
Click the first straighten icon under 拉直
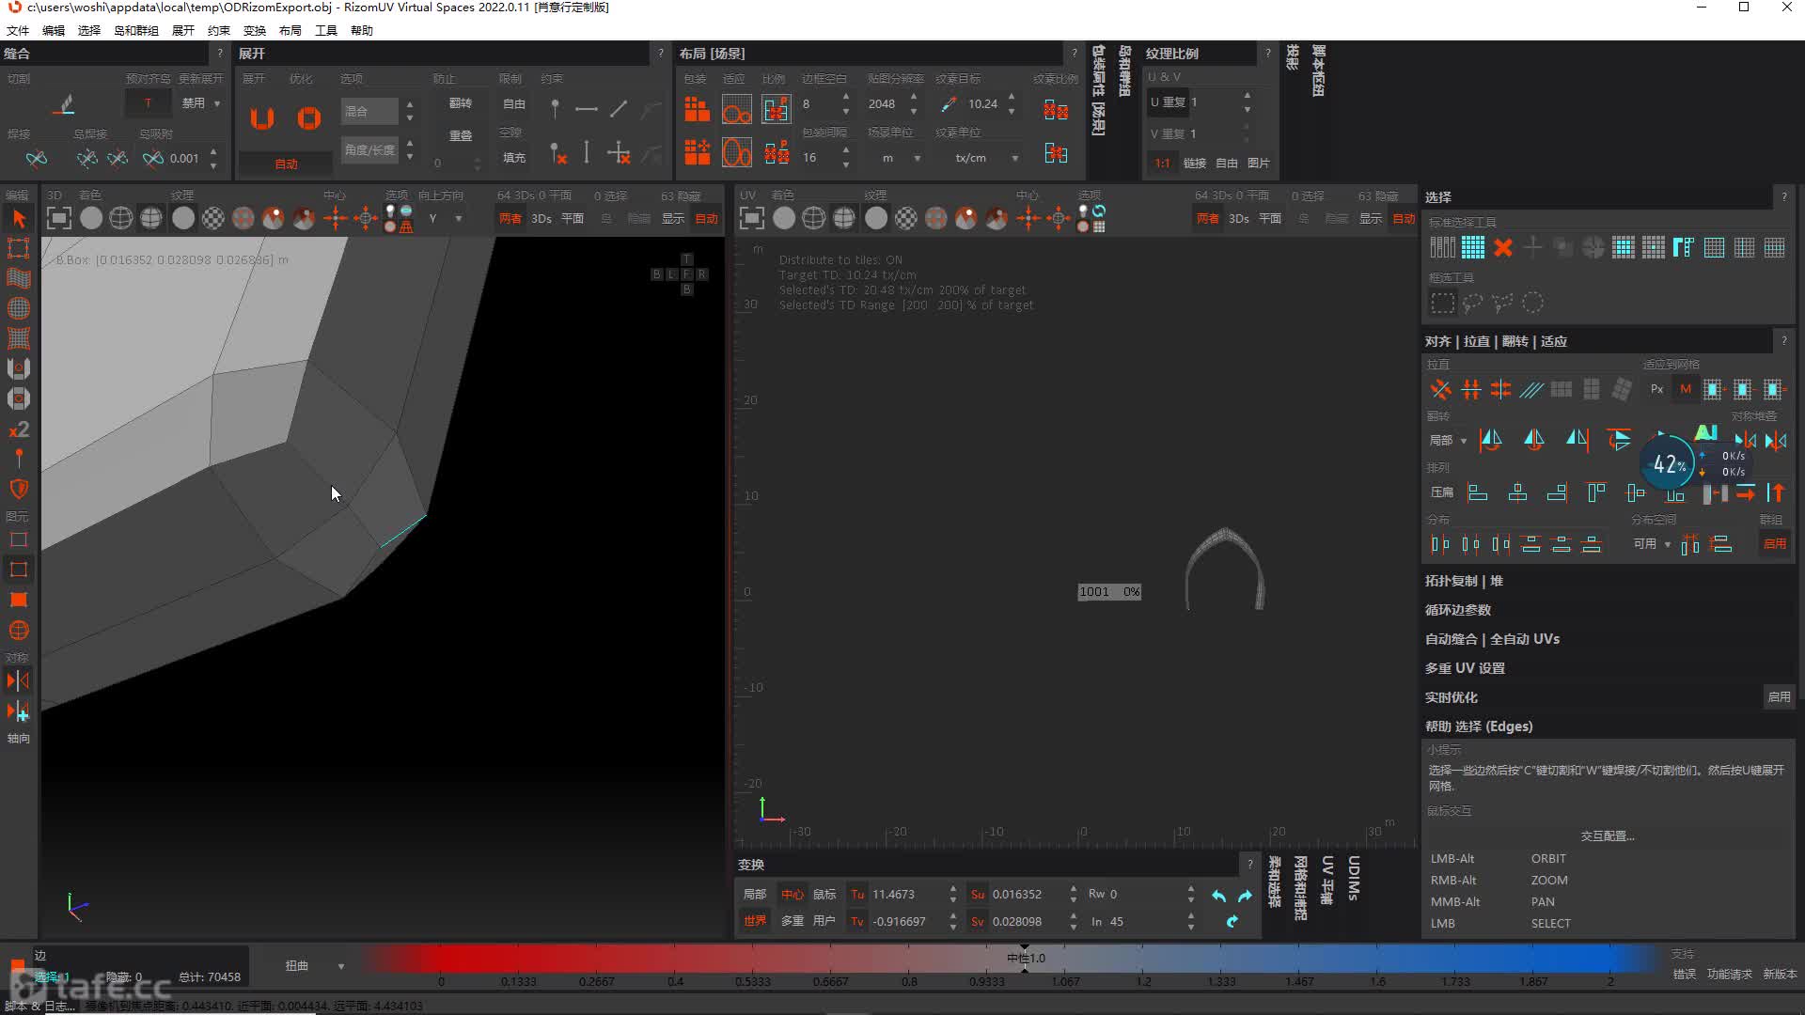click(1440, 389)
